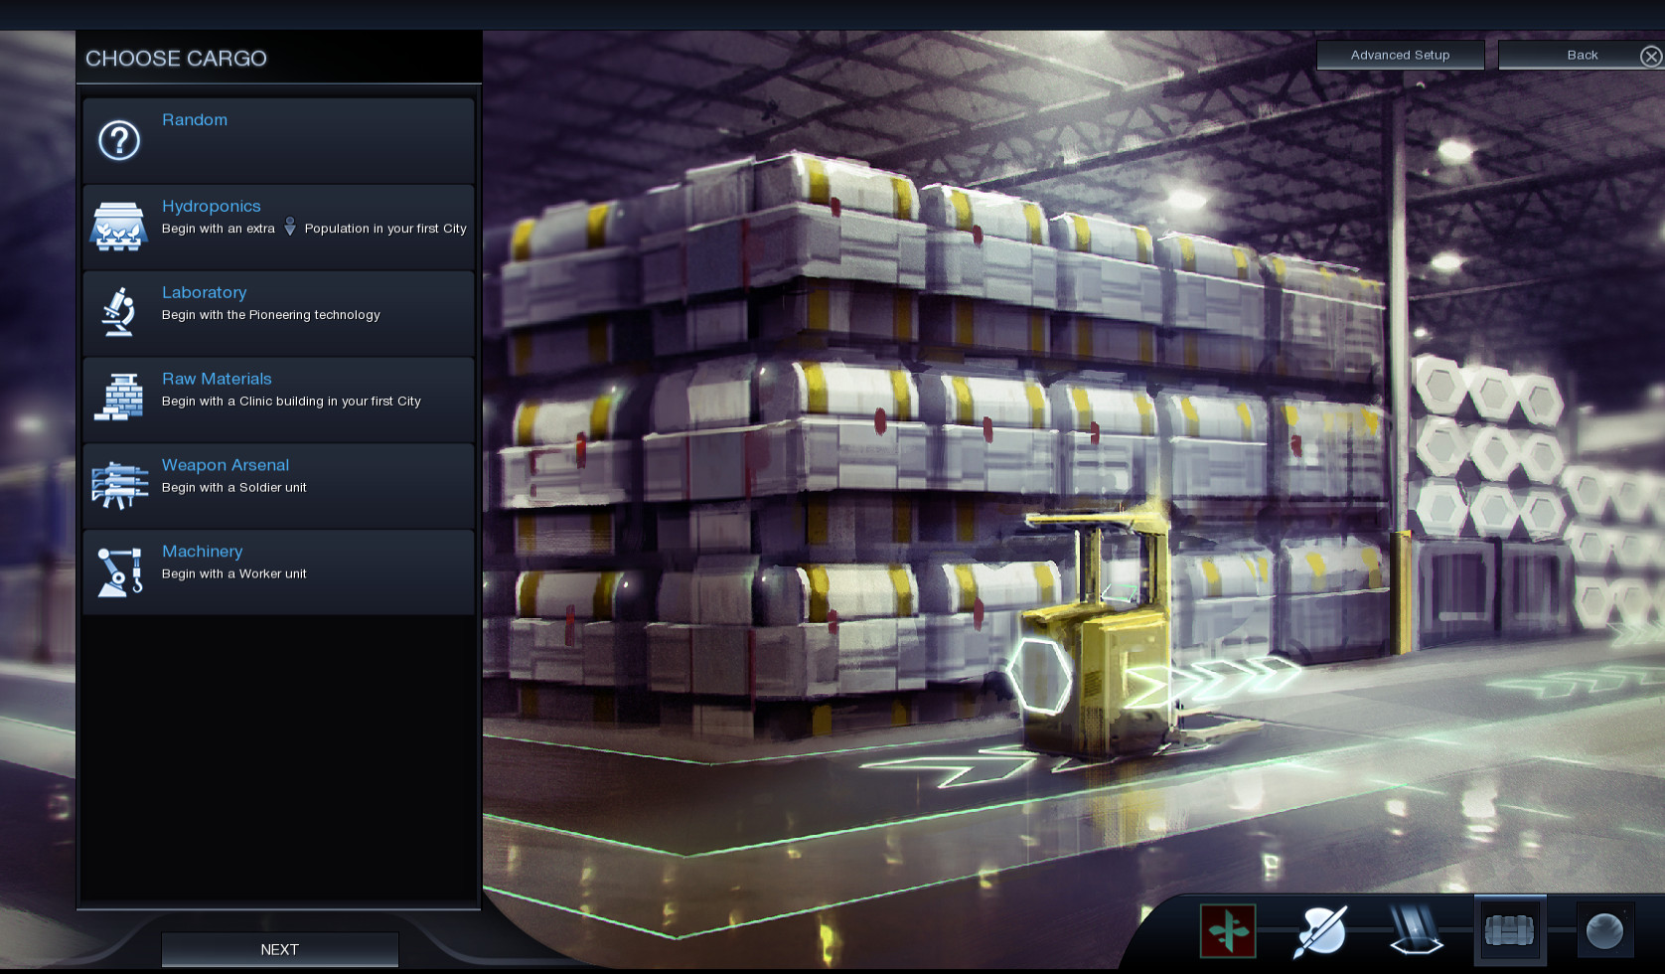Click the Raw Materials brick stack icon
Screen dimensions: 1665x974
click(119, 398)
